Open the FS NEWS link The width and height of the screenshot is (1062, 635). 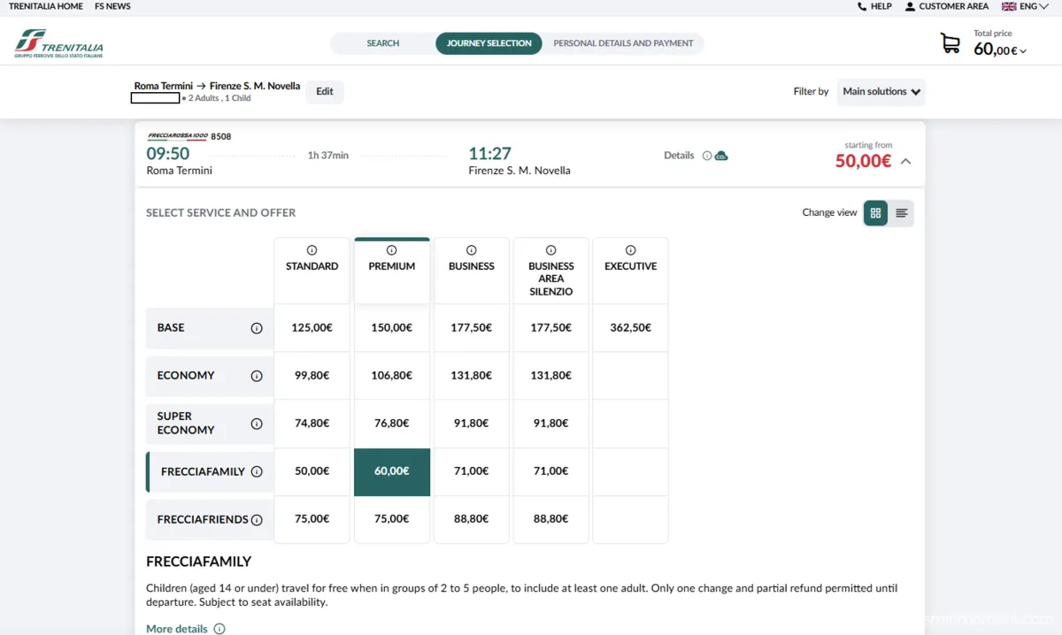tap(112, 6)
